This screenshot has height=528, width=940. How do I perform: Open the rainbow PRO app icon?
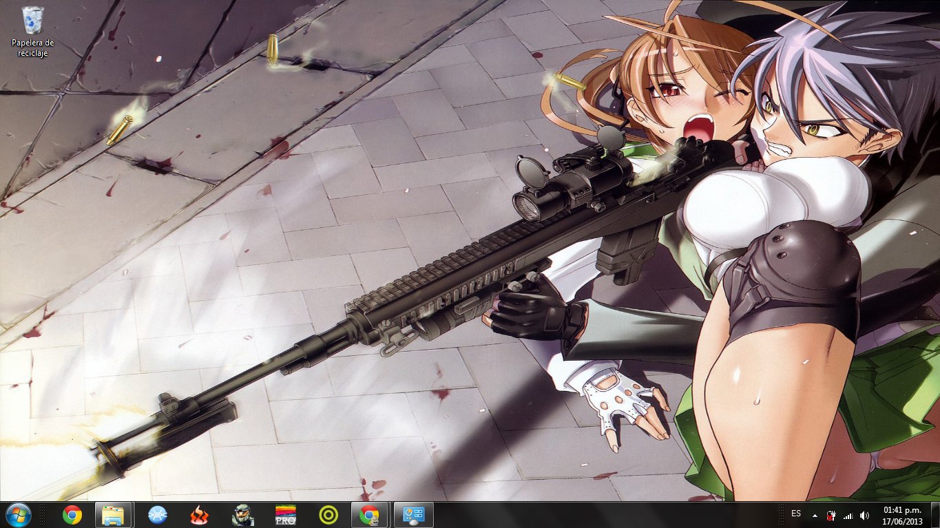[285, 515]
